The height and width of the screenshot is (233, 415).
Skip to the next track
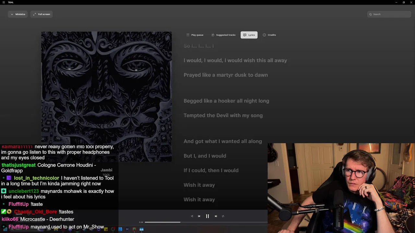pos(216,216)
